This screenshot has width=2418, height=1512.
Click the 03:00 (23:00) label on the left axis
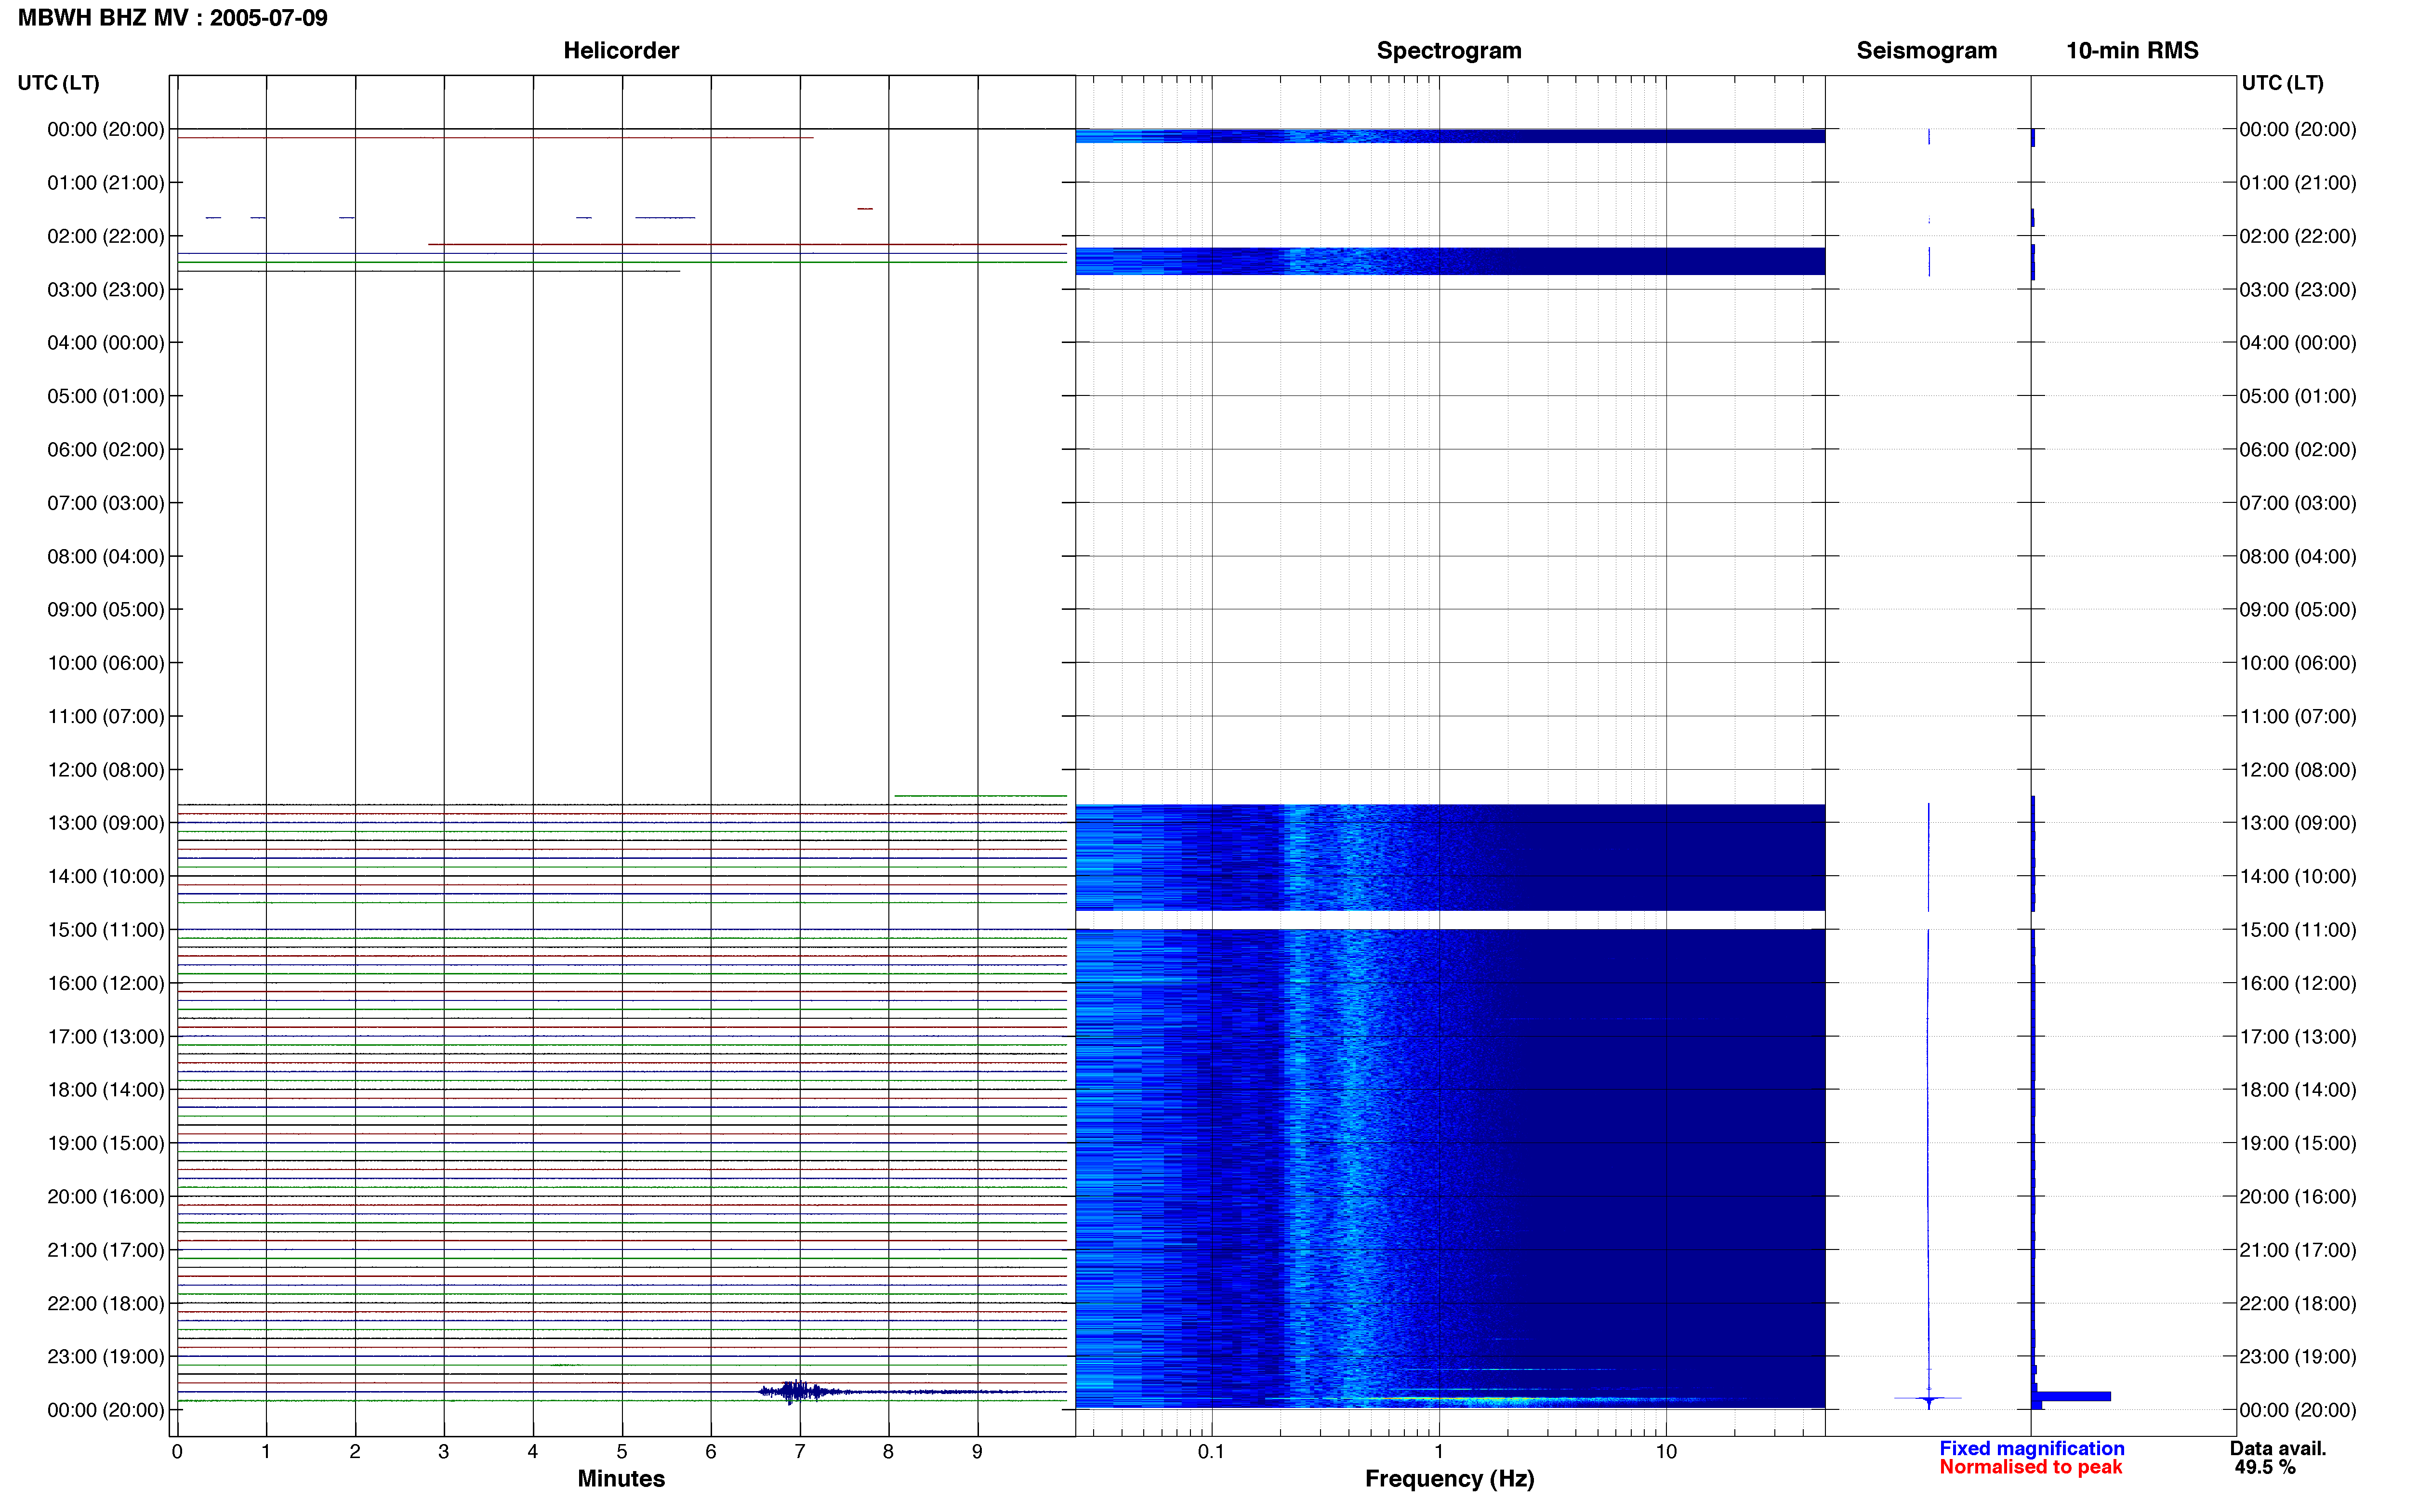point(106,290)
